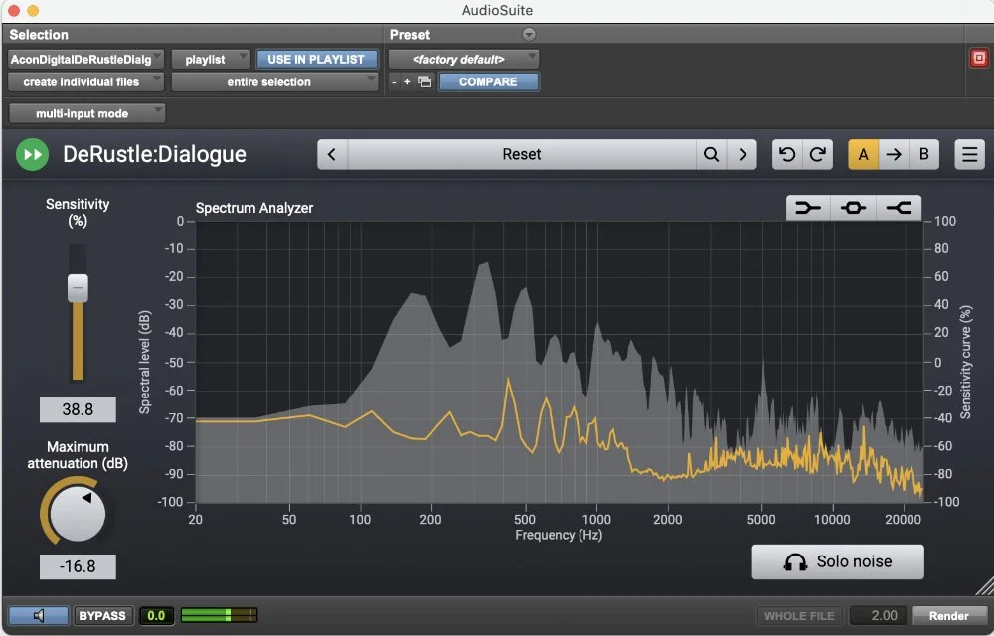Click the Render button
This screenshot has height=636, width=994.
tap(949, 616)
